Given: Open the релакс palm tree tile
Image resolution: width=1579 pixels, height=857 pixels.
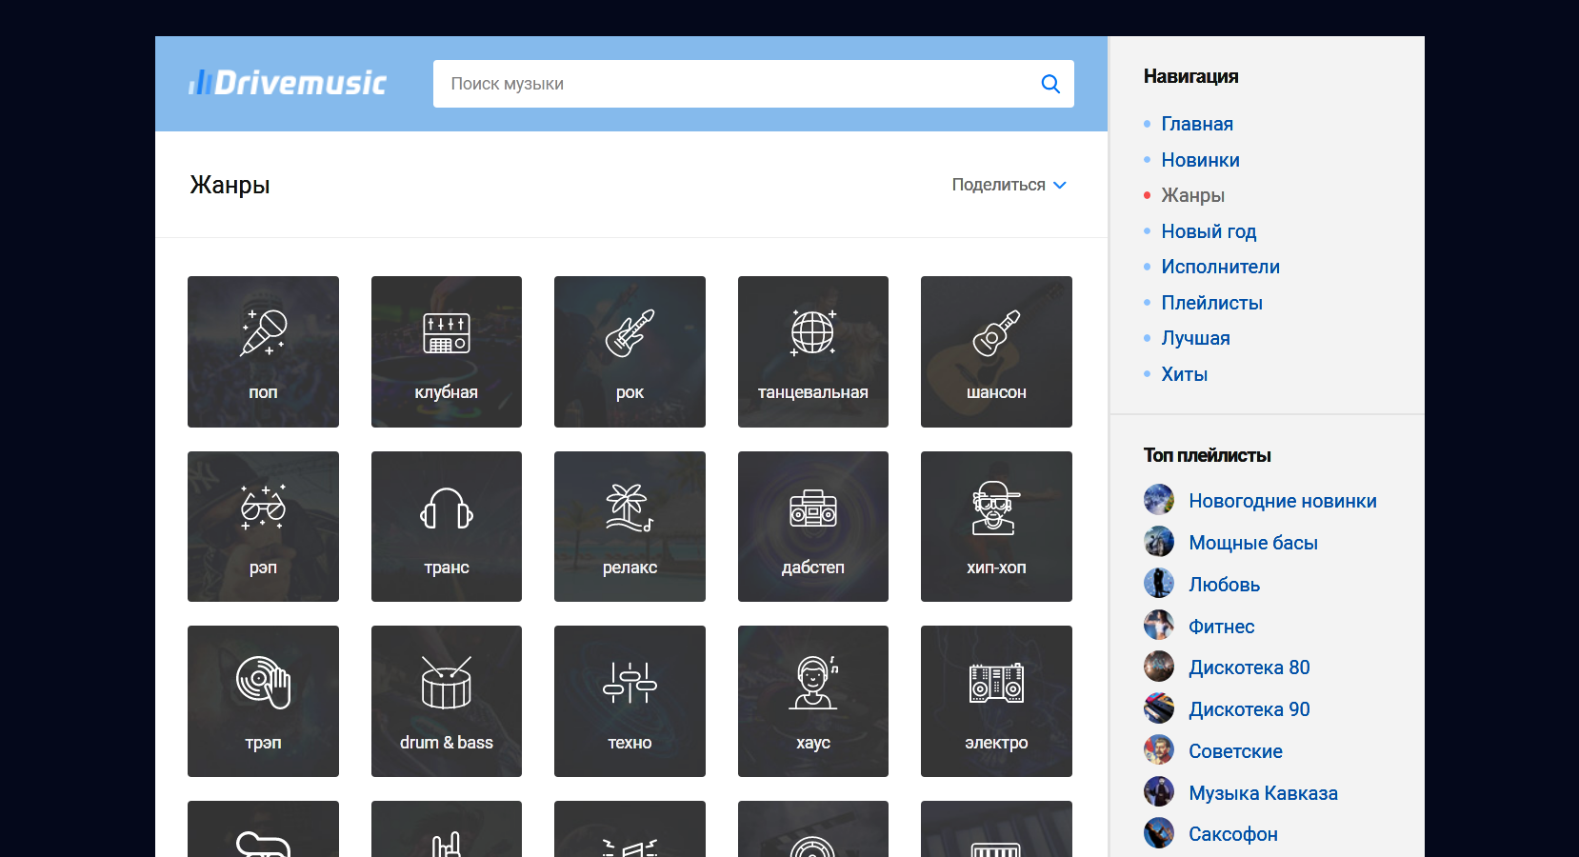Looking at the screenshot, I should 630,527.
